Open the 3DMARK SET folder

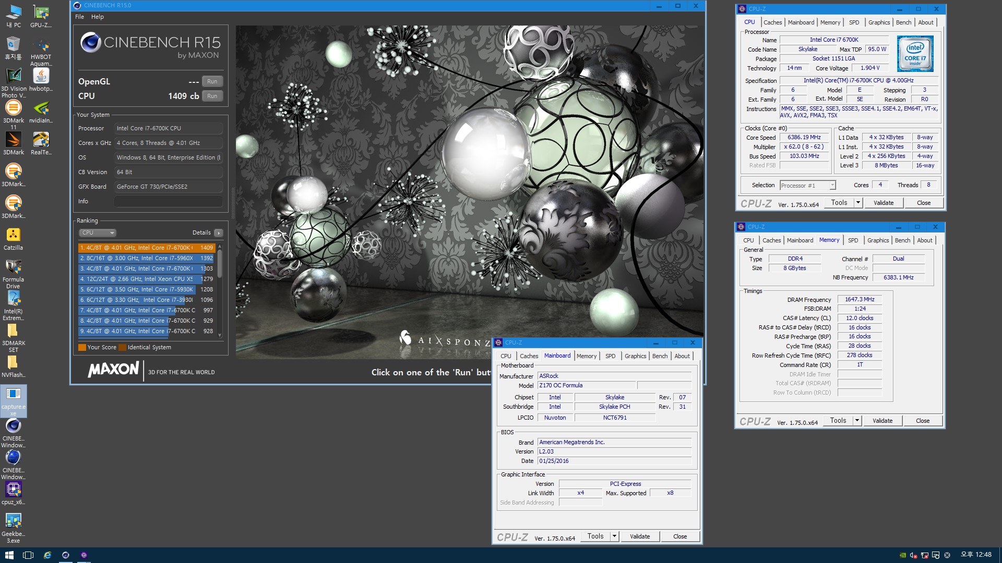point(13,337)
